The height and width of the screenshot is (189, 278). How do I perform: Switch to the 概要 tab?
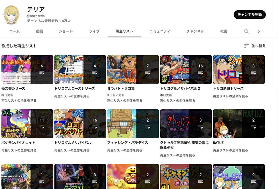pyautogui.click(x=224, y=31)
